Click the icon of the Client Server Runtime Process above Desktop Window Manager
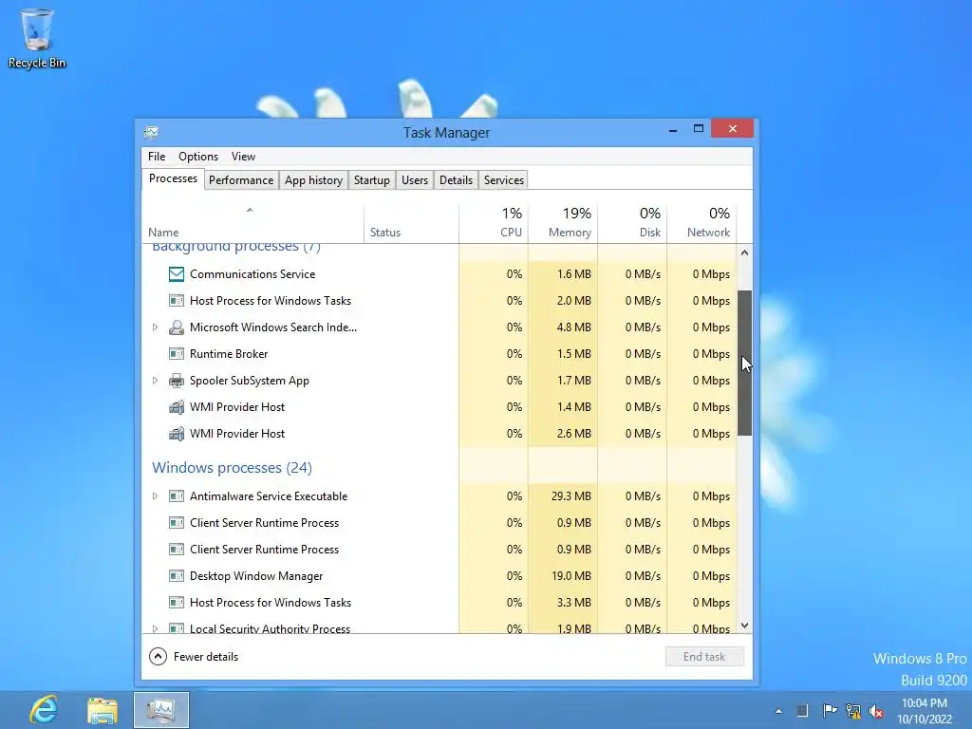Image resolution: width=972 pixels, height=729 pixels. (x=177, y=550)
